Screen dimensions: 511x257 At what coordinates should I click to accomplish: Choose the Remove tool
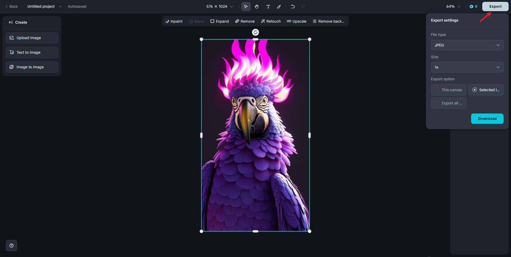click(x=245, y=21)
